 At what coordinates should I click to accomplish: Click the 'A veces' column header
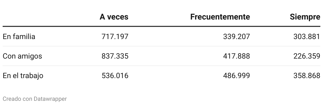click(x=114, y=17)
